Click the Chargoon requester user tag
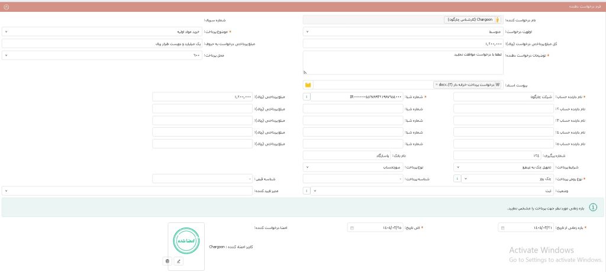 (472, 20)
